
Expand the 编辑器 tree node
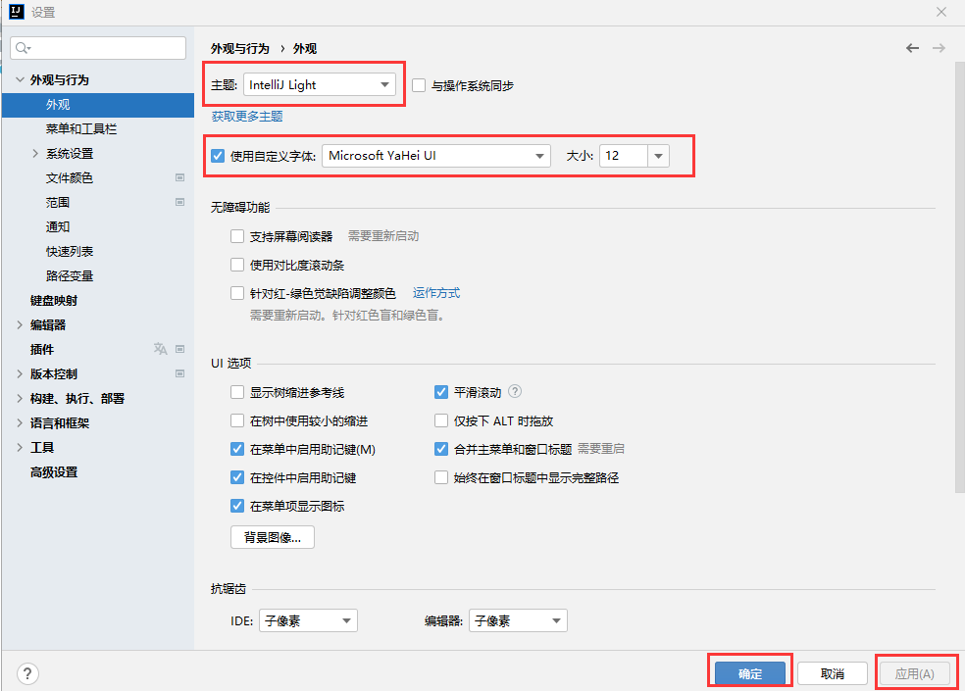[20, 324]
